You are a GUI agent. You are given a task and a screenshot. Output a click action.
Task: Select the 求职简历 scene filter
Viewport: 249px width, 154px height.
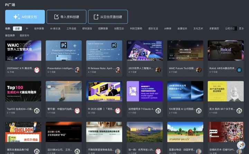click(x=214, y=29)
